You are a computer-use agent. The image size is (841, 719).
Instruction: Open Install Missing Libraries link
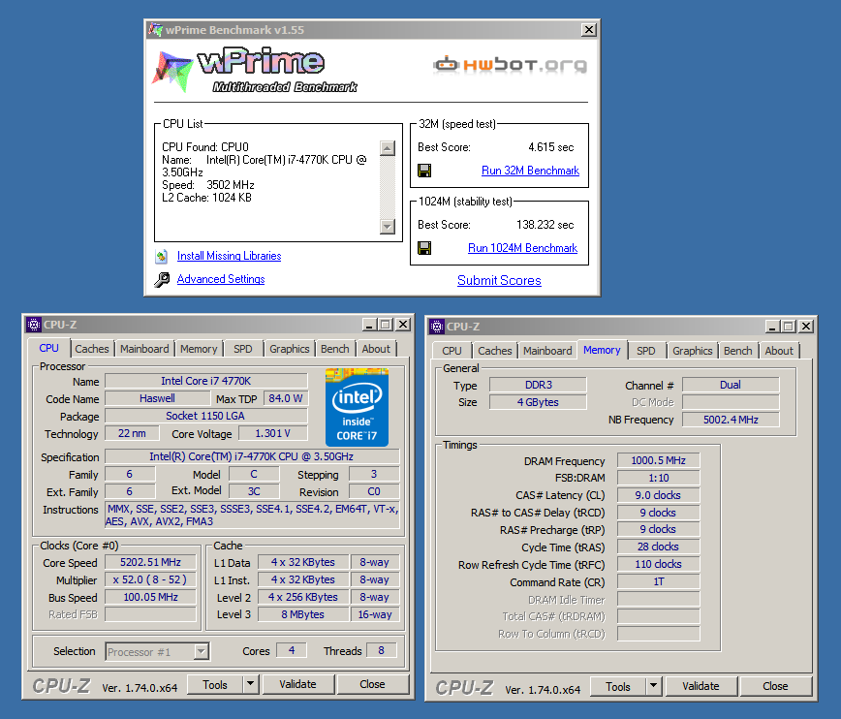(229, 256)
